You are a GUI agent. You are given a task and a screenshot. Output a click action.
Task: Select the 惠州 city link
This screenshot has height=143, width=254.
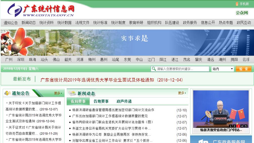pos(104,59)
